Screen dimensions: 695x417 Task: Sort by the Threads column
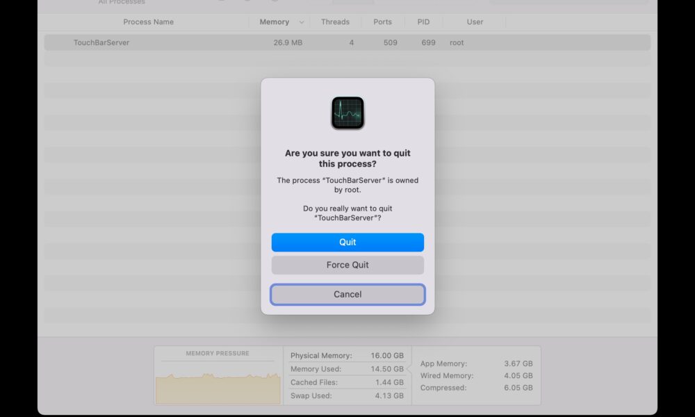tap(335, 22)
